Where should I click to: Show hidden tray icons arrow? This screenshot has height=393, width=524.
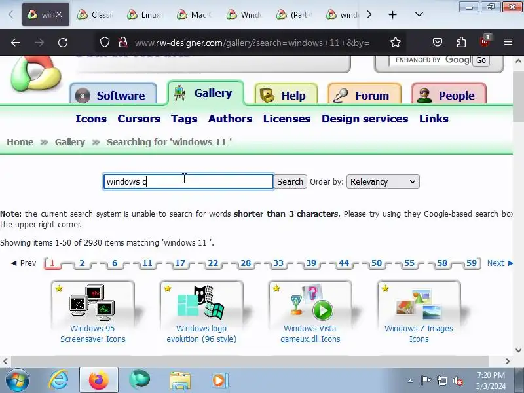410,381
